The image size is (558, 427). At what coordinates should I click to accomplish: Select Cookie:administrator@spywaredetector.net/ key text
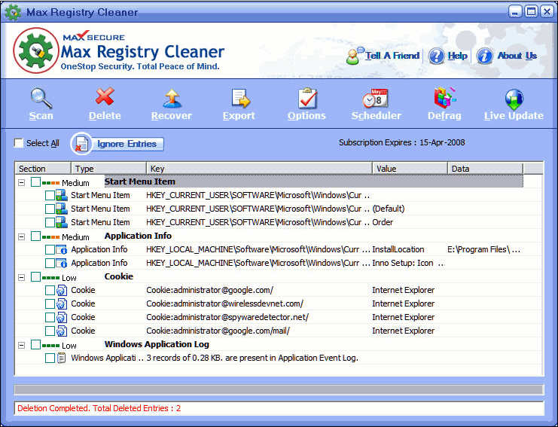tap(227, 317)
